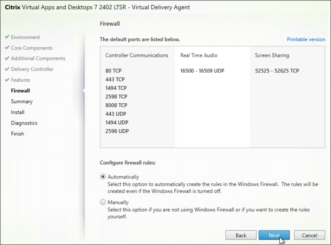Go to the Summary step
331x245 pixels.
pyautogui.click(x=22, y=101)
